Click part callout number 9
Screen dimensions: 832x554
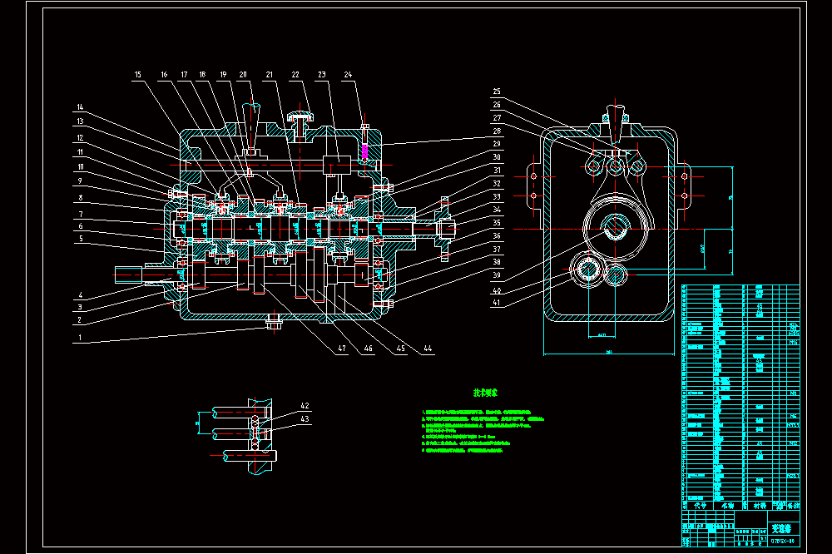click(x=80, y=181)
